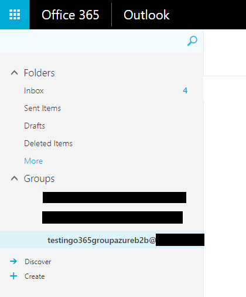Click the search magnifier icon

(x=192, y=41)
